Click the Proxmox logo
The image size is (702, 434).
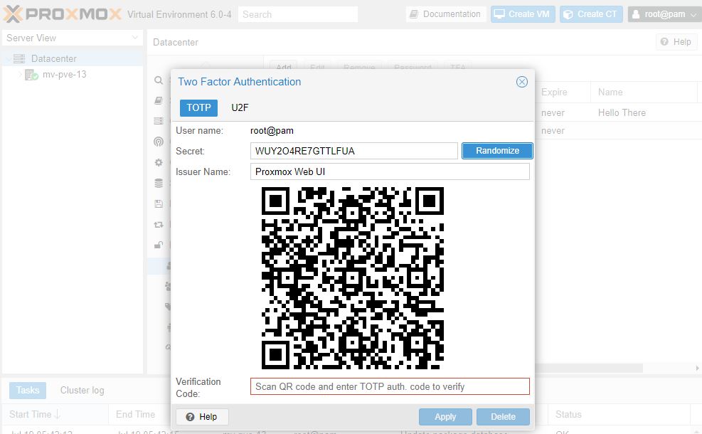tap(62, 14)
